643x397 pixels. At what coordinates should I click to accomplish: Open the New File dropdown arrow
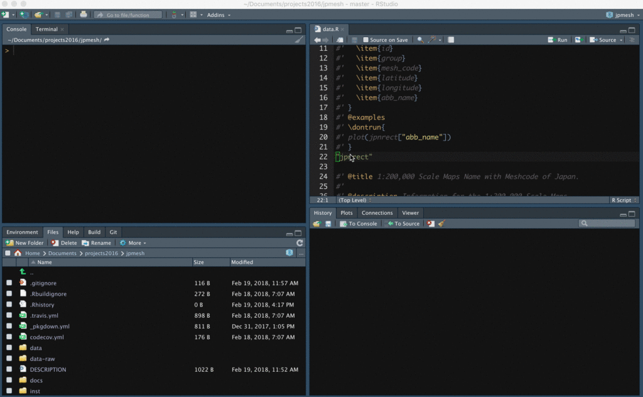pos(13,15)
